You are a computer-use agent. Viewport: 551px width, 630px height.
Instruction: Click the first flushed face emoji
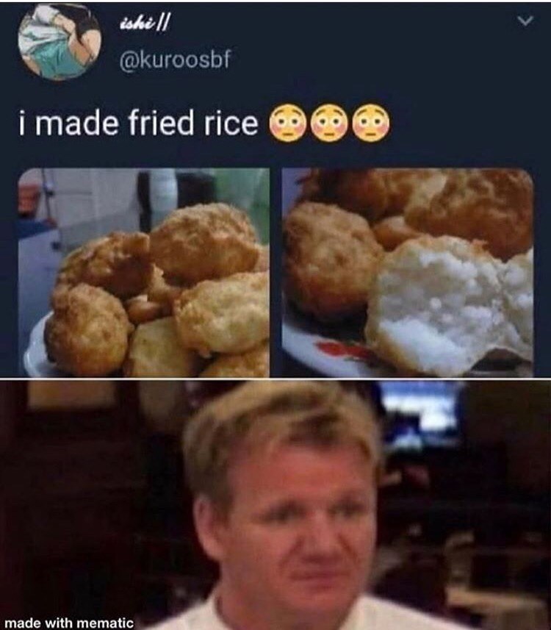287,123
